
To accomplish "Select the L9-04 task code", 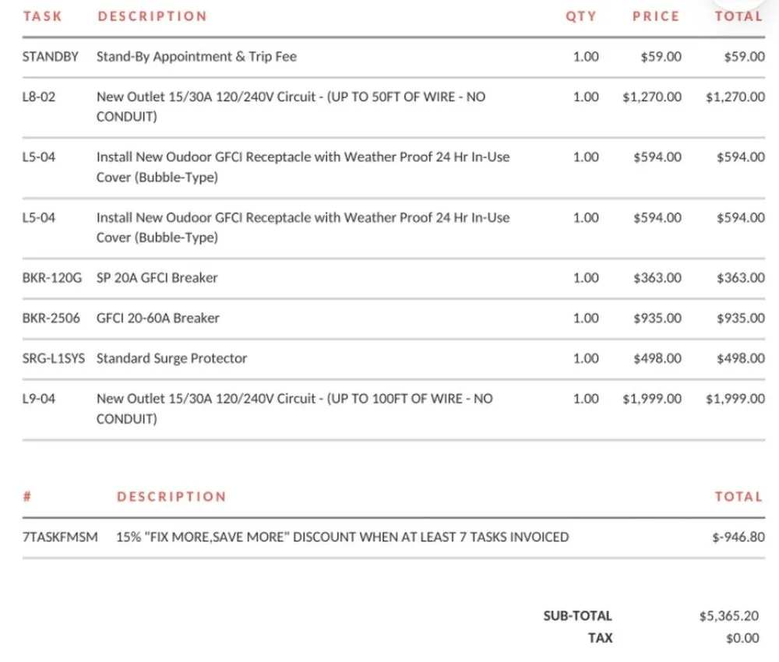I will pyautogui.click(x=39, y=399).
